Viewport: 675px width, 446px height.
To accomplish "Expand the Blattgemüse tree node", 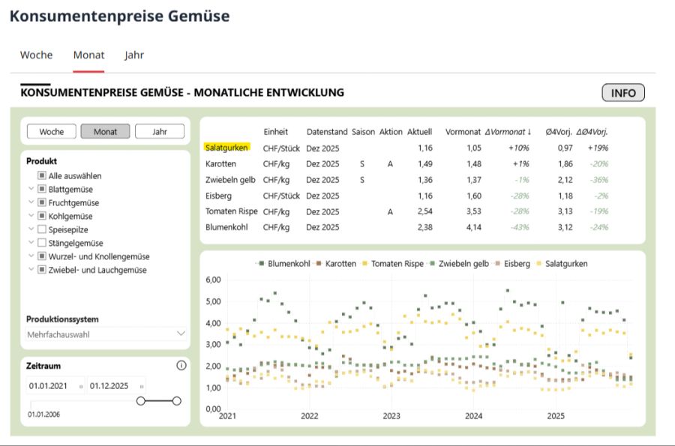I will 31,190.
